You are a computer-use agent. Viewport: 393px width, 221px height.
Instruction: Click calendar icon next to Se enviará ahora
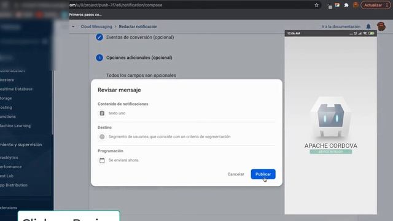pyautogui.click(x=102, y=160)
